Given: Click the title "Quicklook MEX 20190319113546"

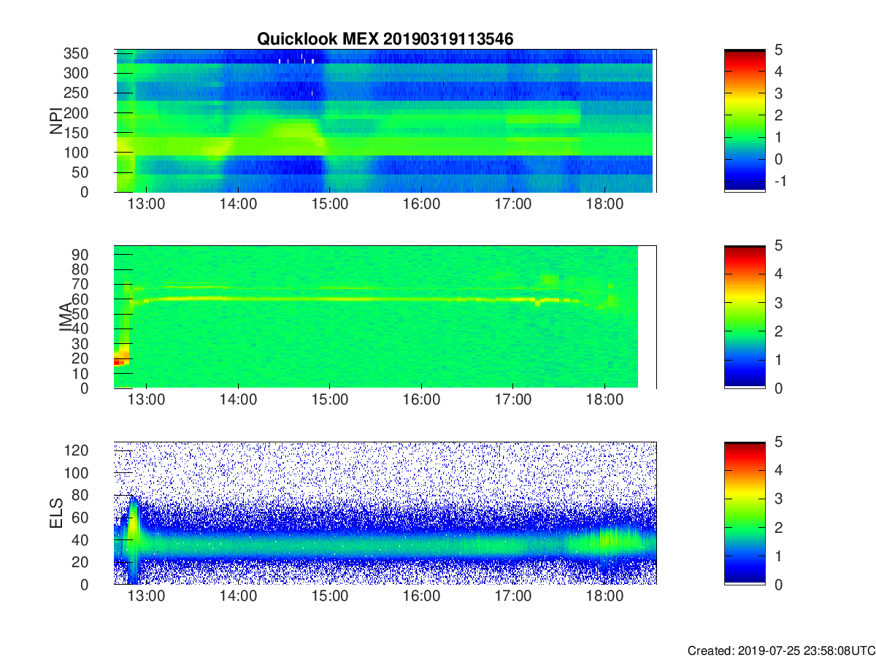Looking at the screenshot, I should click(x=385, y=39).
